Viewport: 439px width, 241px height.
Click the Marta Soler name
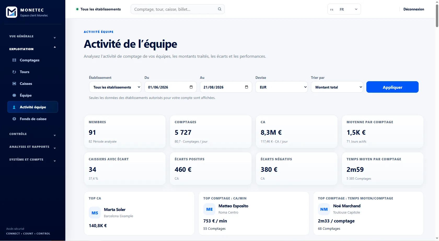(x=115, y=209)
